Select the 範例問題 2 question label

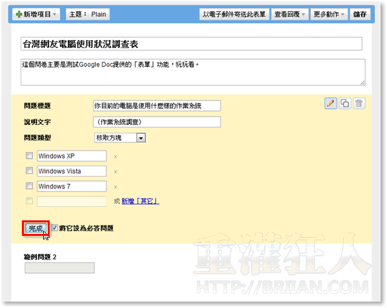pyautogui.click(x=40, y=257)
